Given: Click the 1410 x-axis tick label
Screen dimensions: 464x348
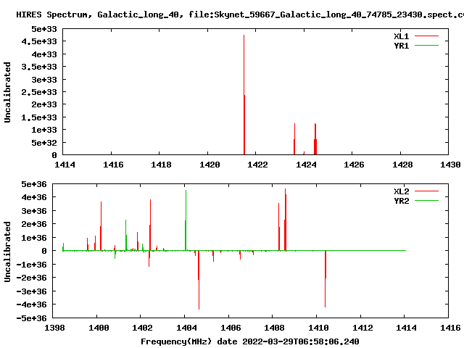Looking at the screenshot, I should (x=318, y=328).
